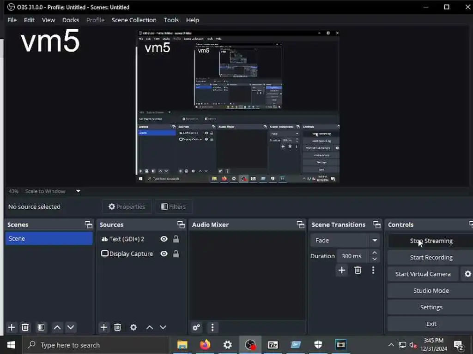Click the taskbar clock showing 3:45 PM
The image size is (473, 354).
pos(433,345)
